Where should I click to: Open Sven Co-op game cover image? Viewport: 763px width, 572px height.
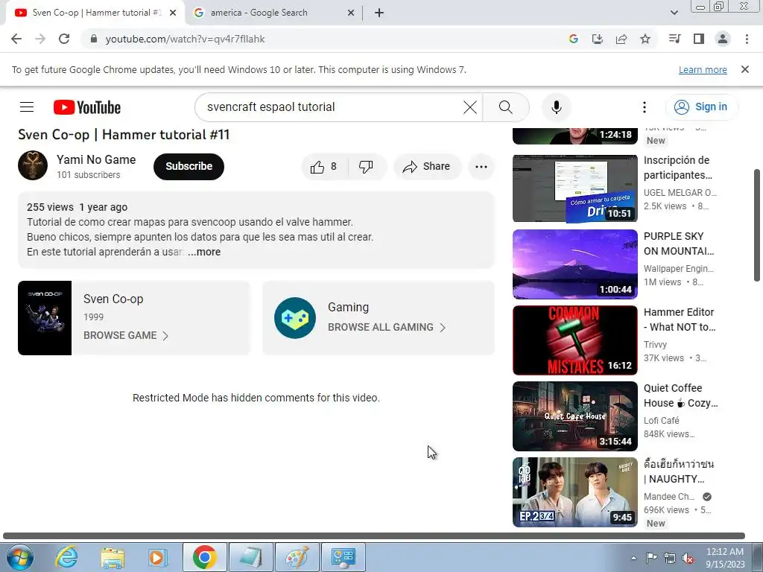pyautogui.click(x=45, y=318)
